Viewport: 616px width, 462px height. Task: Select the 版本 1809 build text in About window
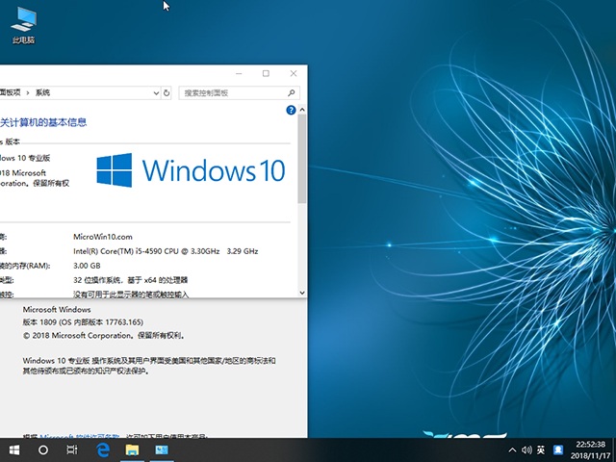[83, 322]
